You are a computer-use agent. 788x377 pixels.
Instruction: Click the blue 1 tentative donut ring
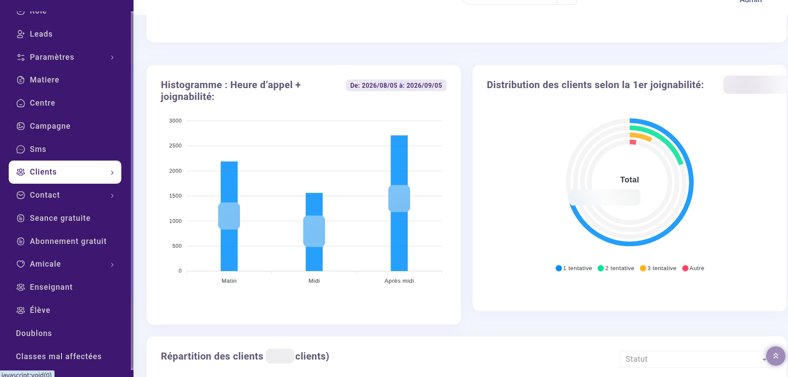click(x=690, y=183)
